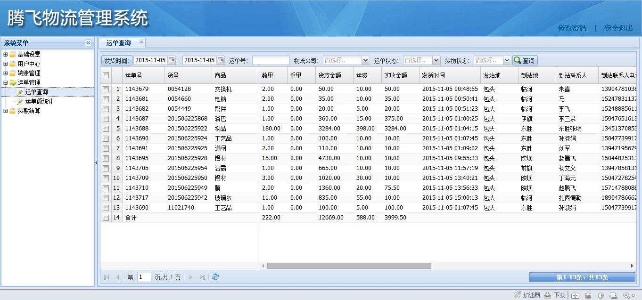
Task: Open 货款结算 in the system menu
Action: point(29,111)
